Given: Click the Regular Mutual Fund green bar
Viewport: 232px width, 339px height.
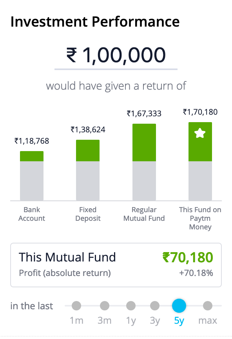Looking at the screenshot, I should tap(144, 143).
